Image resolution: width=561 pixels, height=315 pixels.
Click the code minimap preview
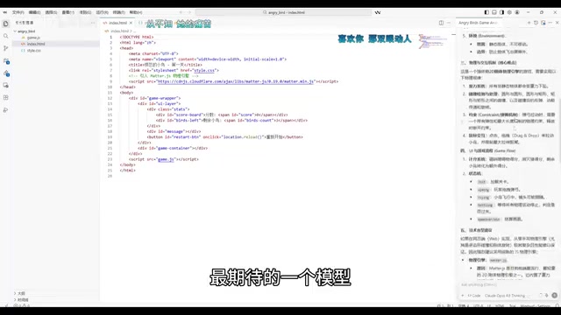point(432,42)
